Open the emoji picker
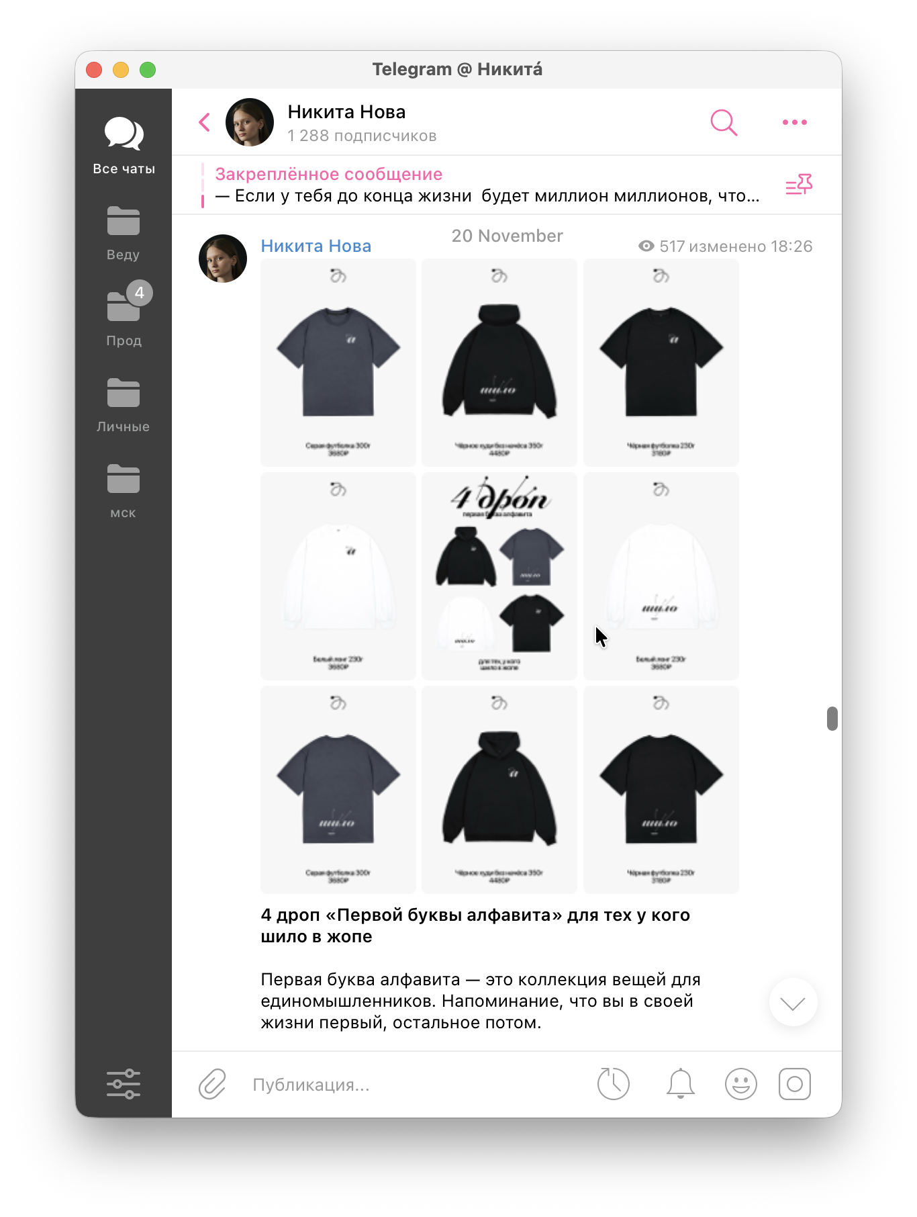This screenshot has width=917, height=1217. (x=741, y=1084)
